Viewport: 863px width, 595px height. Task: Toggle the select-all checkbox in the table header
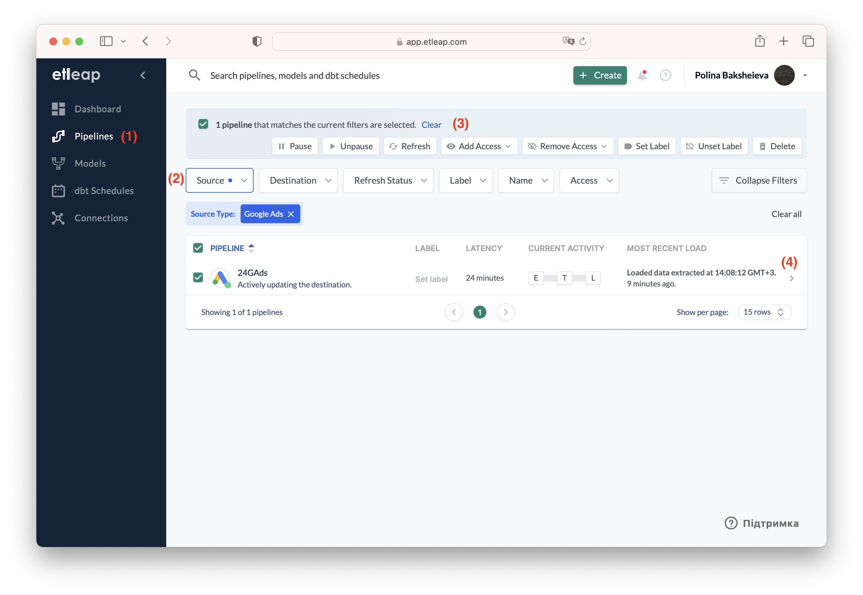[x=198, y=248]
